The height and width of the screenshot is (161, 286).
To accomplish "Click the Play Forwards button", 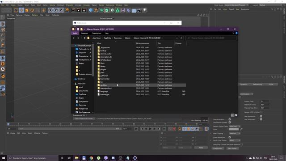I will coord(150,129).
